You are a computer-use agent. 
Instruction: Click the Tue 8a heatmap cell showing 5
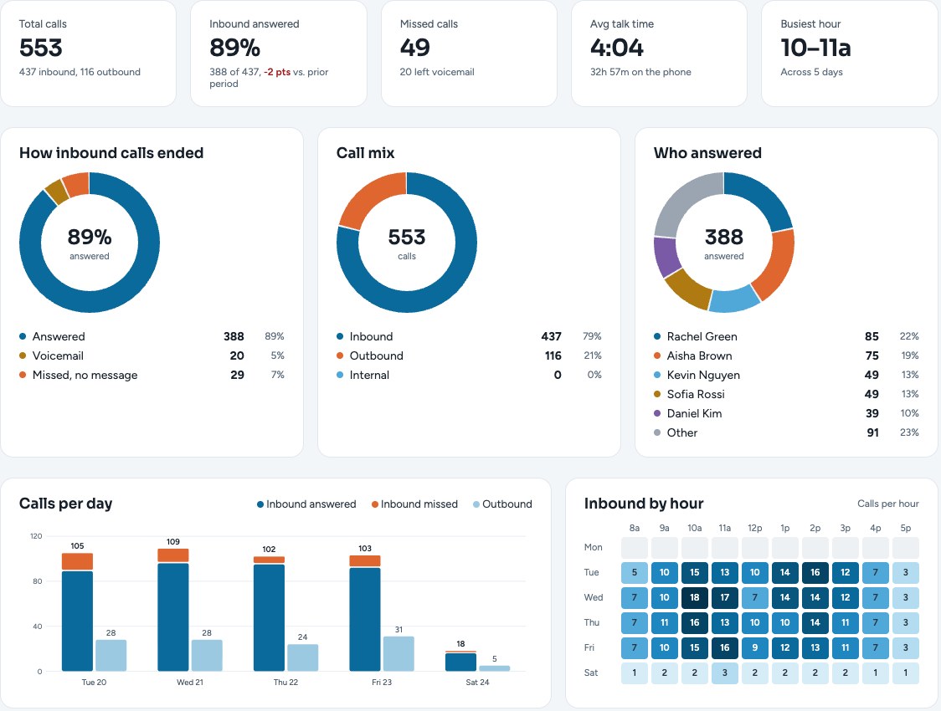click(635, 572)
